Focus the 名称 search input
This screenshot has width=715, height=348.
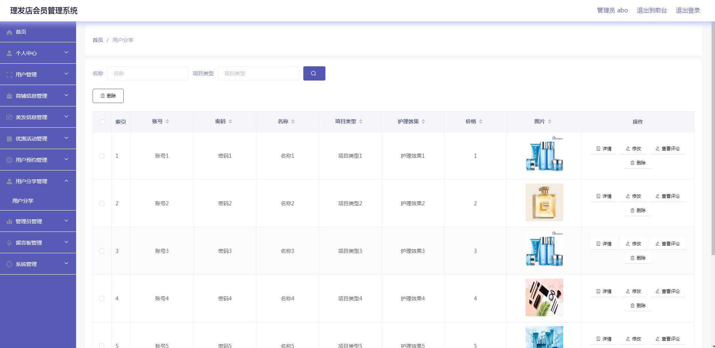tap(148, 73)
